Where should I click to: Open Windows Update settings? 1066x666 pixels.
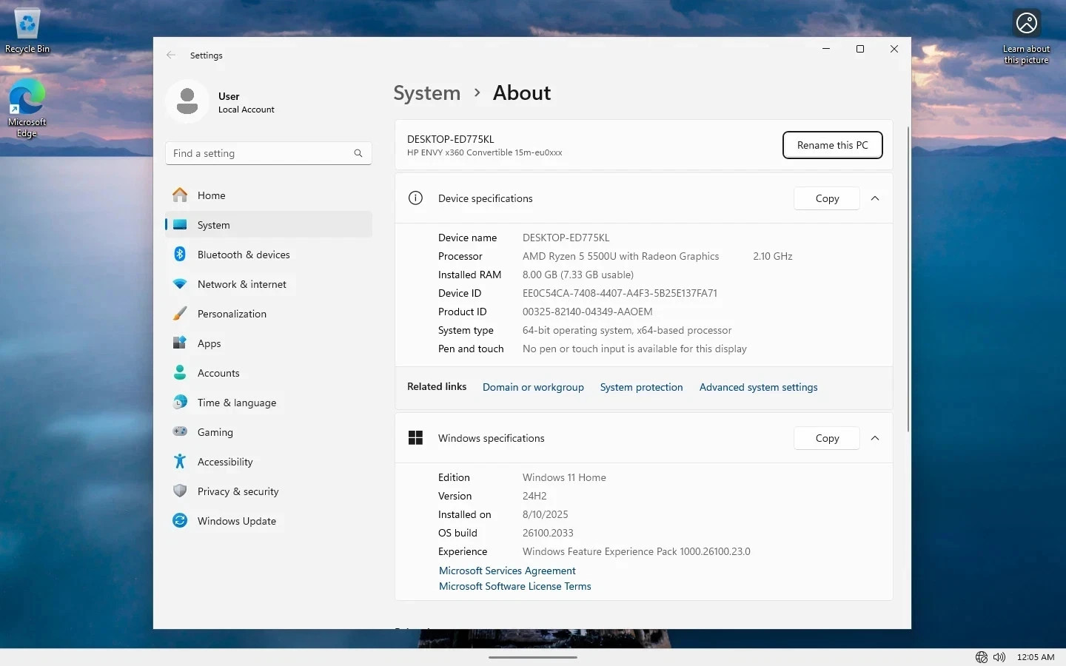269,521
